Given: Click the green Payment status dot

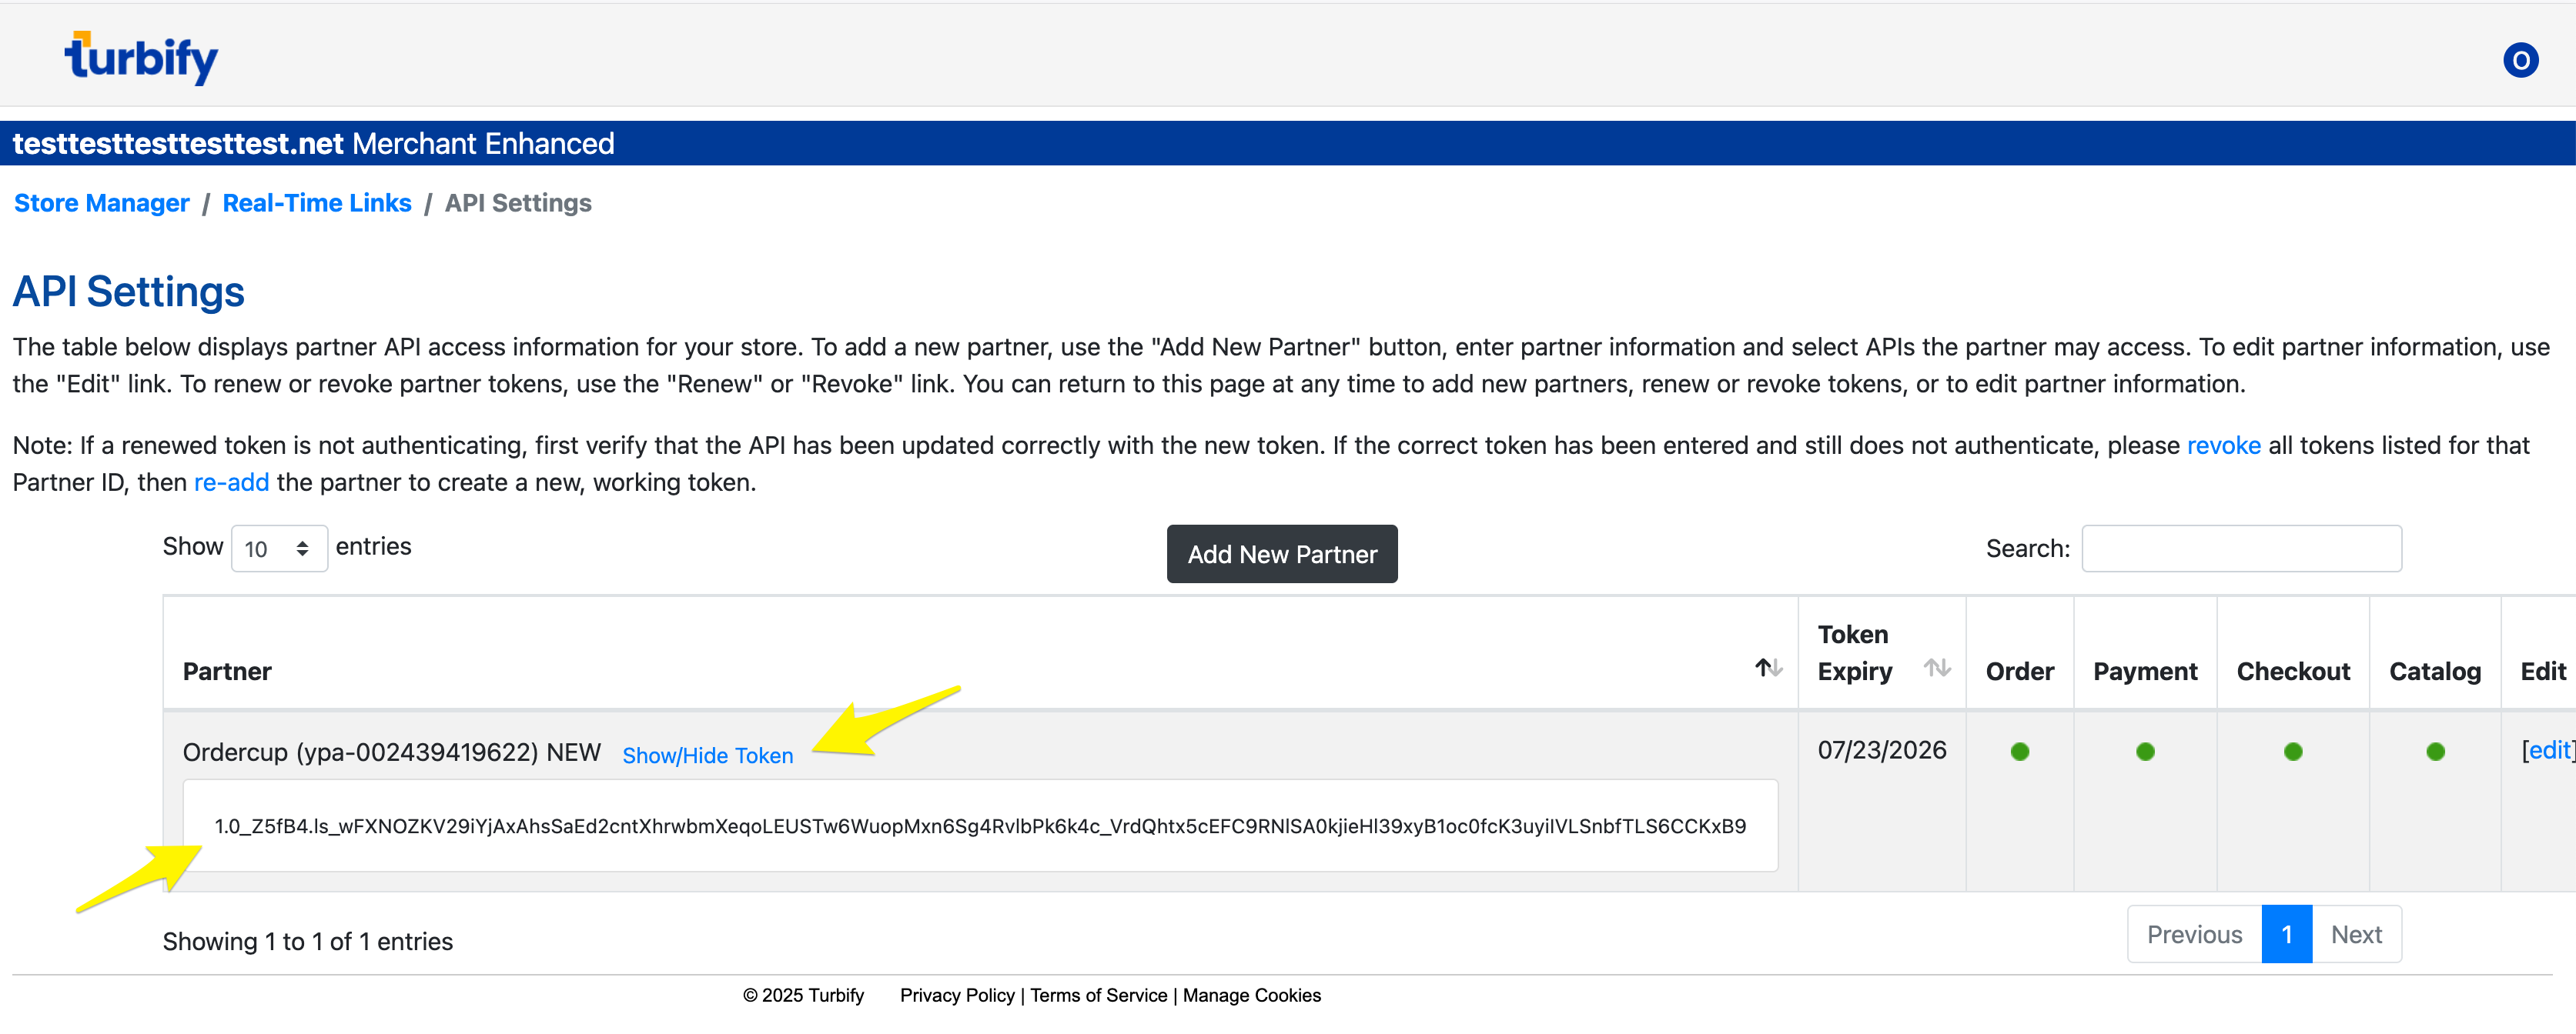Looking at the screenshot, I should [x=2144, y=752].
